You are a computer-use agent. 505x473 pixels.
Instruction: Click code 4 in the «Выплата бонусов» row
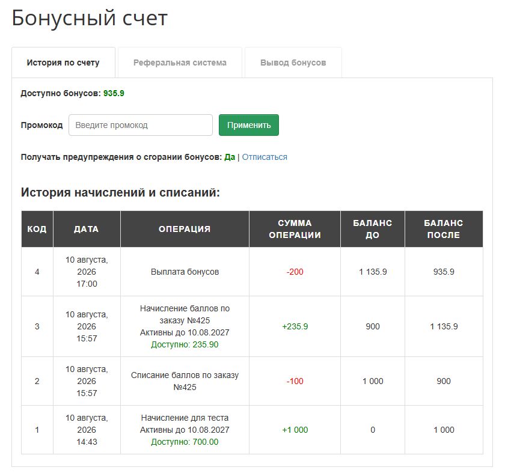(x=37, y=272)
